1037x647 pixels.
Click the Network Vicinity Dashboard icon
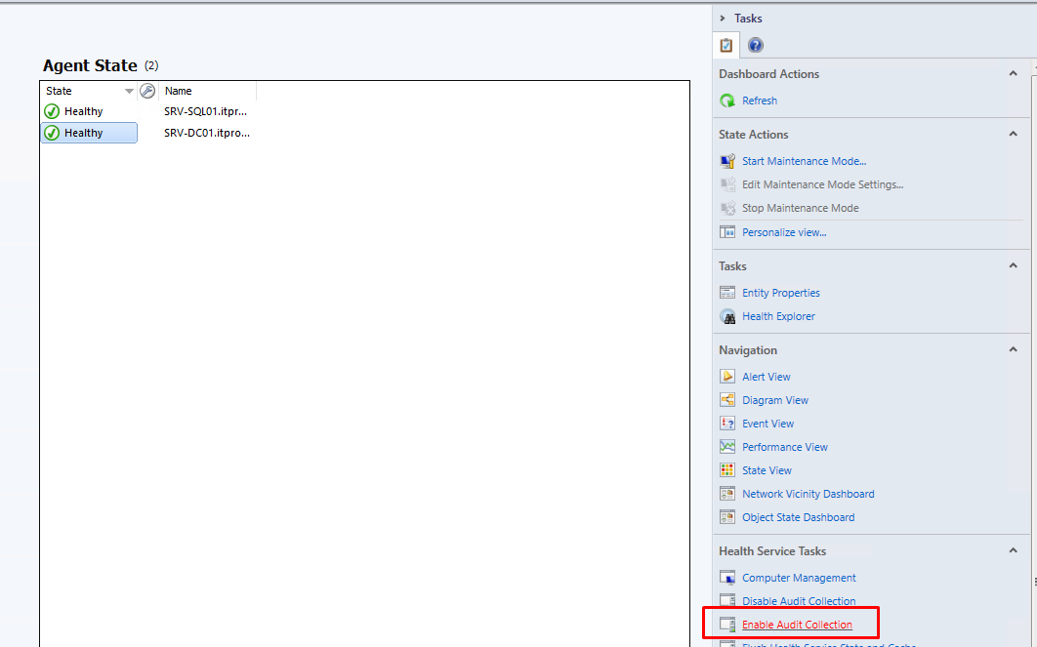[x=727, y=494]
